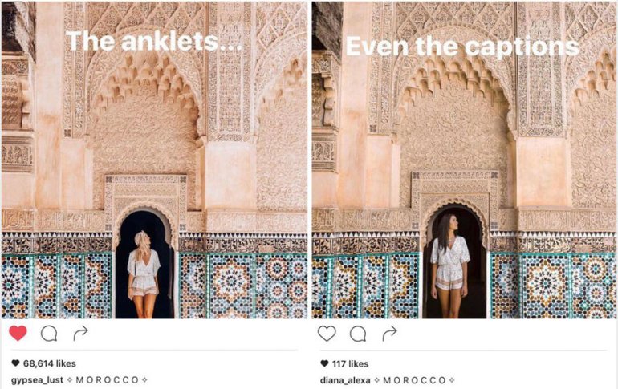Click small heart beside 117 likes
The width and height of the screenshot is (618, 389).
point(324,363)
